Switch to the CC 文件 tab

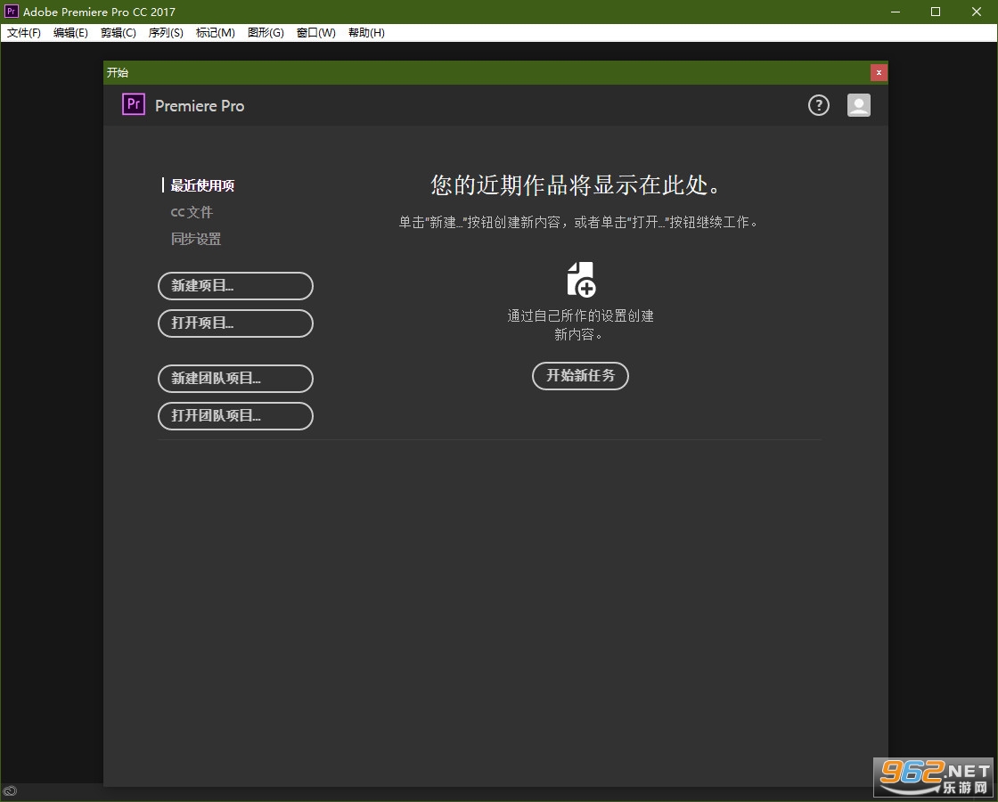(x=192, y=212)
